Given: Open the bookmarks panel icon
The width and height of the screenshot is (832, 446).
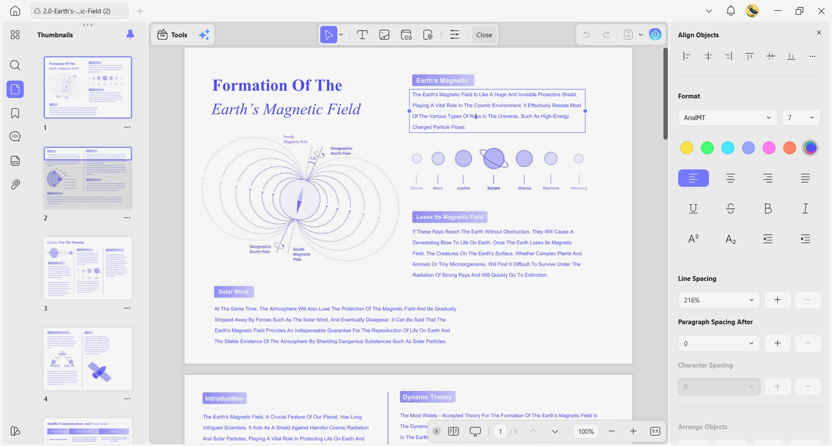Looking at the screenshot, I should (x=15, y=113).
